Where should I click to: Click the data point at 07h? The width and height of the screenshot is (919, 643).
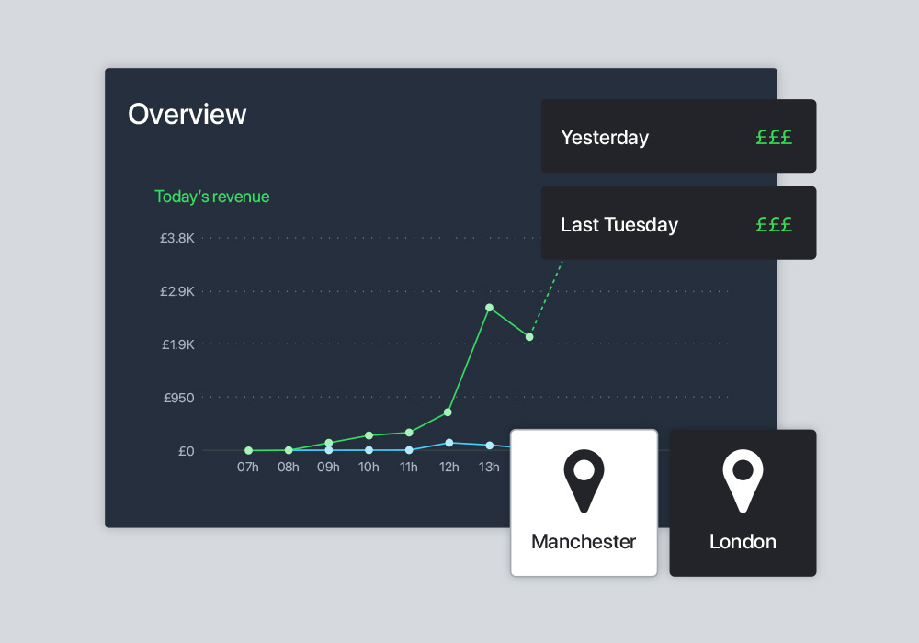(x=248, y=450)
